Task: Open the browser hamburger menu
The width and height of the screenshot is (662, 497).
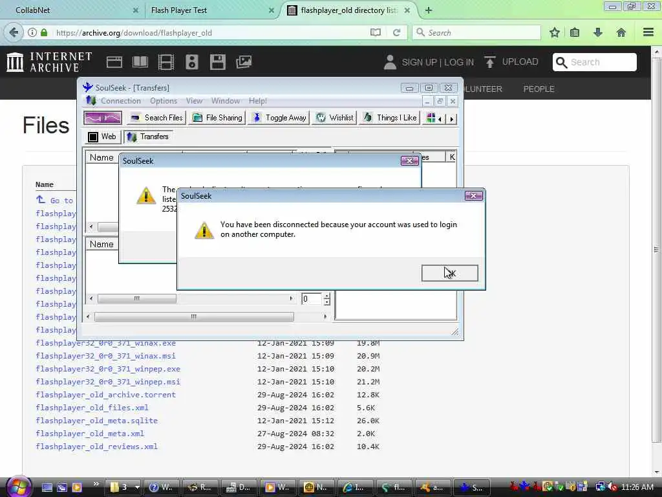Action: [648, 32]
